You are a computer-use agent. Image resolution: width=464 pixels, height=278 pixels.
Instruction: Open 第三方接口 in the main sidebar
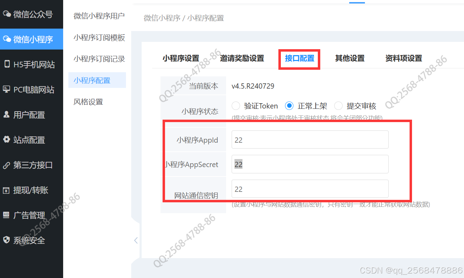click(x=31, y=165)
